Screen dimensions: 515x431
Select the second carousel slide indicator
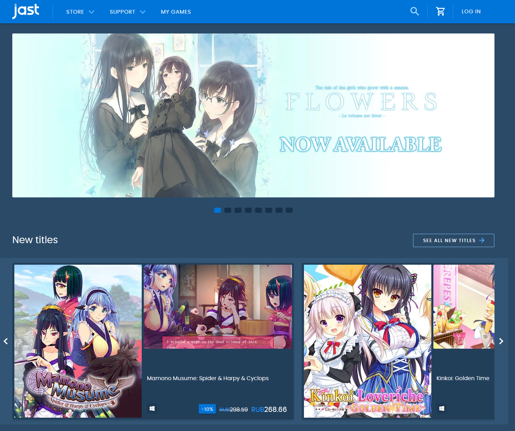click(228, 210)
